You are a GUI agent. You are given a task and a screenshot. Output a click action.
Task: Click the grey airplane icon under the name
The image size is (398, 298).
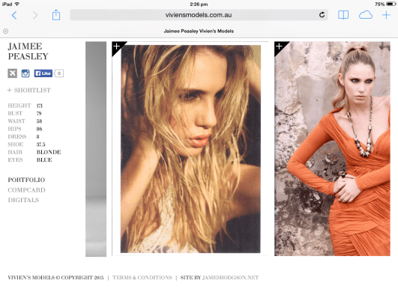click(x=13, y=73)
